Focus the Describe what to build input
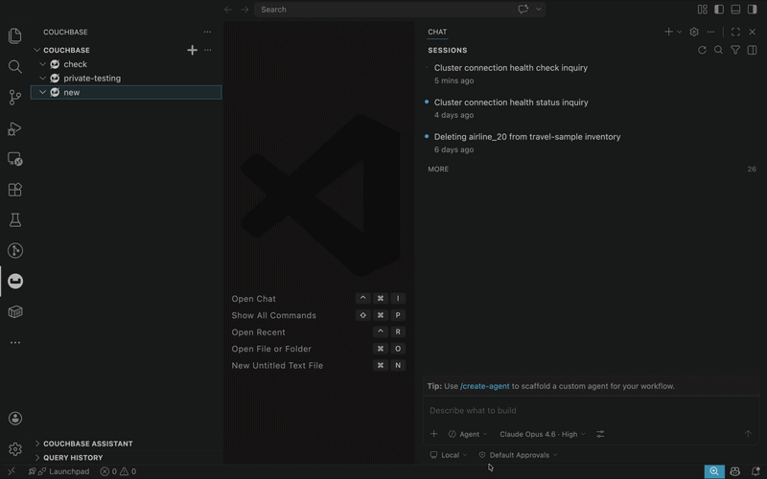Screen dimensions: 767x479 pyautogui.click(x=591, y=411)
